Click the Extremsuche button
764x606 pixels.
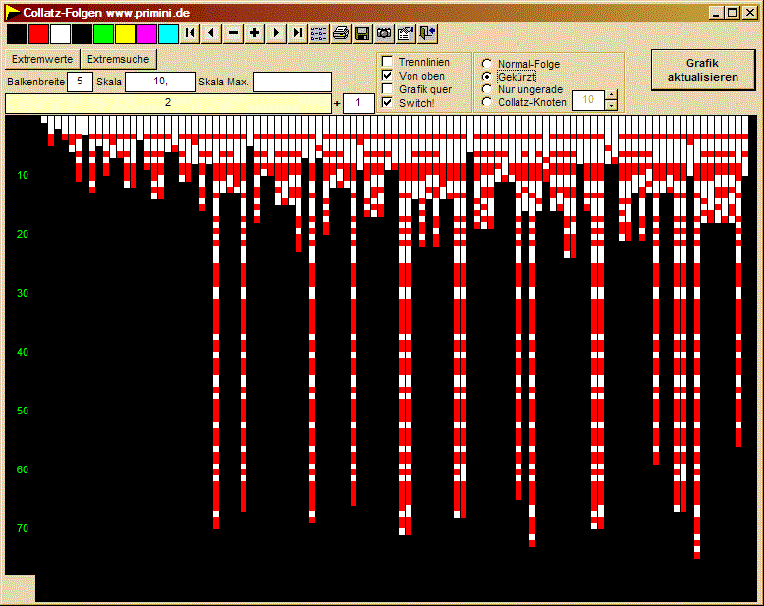tap(119, 59)
